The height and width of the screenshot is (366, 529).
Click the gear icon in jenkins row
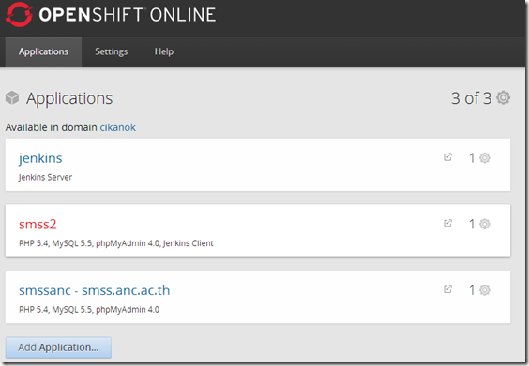[x=485, y=158]
